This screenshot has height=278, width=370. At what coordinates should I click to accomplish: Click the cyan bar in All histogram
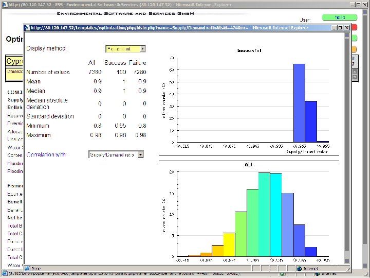(276, 215)
